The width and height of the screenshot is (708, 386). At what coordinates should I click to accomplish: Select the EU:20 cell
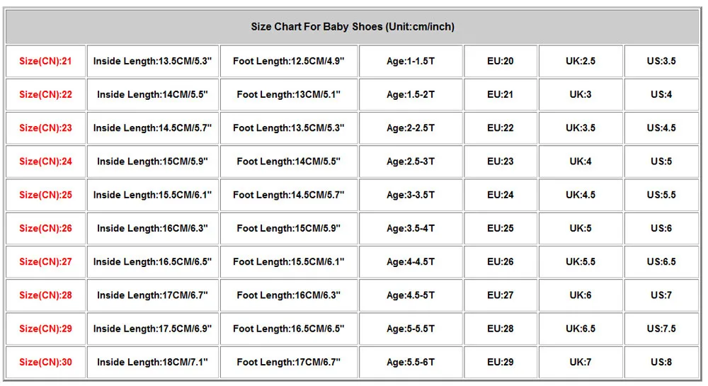click(x=501, y=61)
